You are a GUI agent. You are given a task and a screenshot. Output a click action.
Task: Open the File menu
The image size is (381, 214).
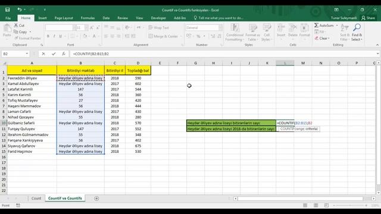click(8, 18)
